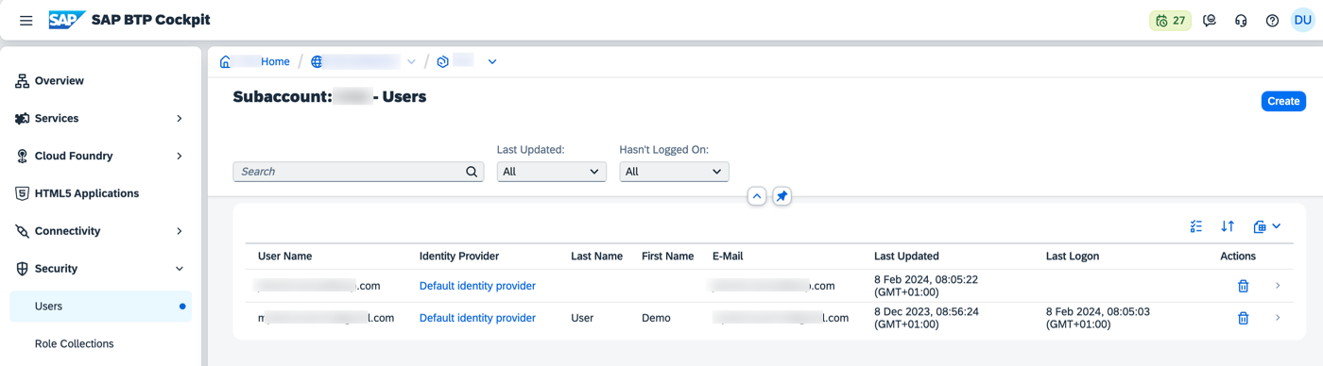Click the SAP logo
This screenshot has height=366, width=1323.
pos(67,20)
